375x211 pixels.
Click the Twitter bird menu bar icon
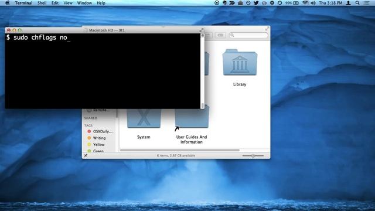pyautogui.click(x=256, y=3)
